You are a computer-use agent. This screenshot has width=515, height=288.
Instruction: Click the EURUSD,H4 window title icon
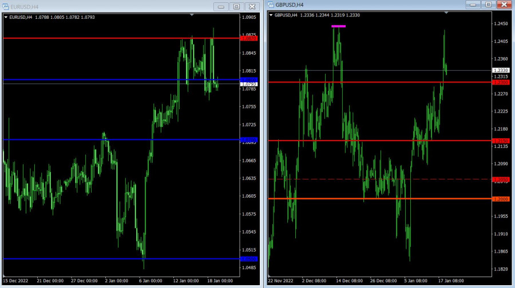point(5,6)
